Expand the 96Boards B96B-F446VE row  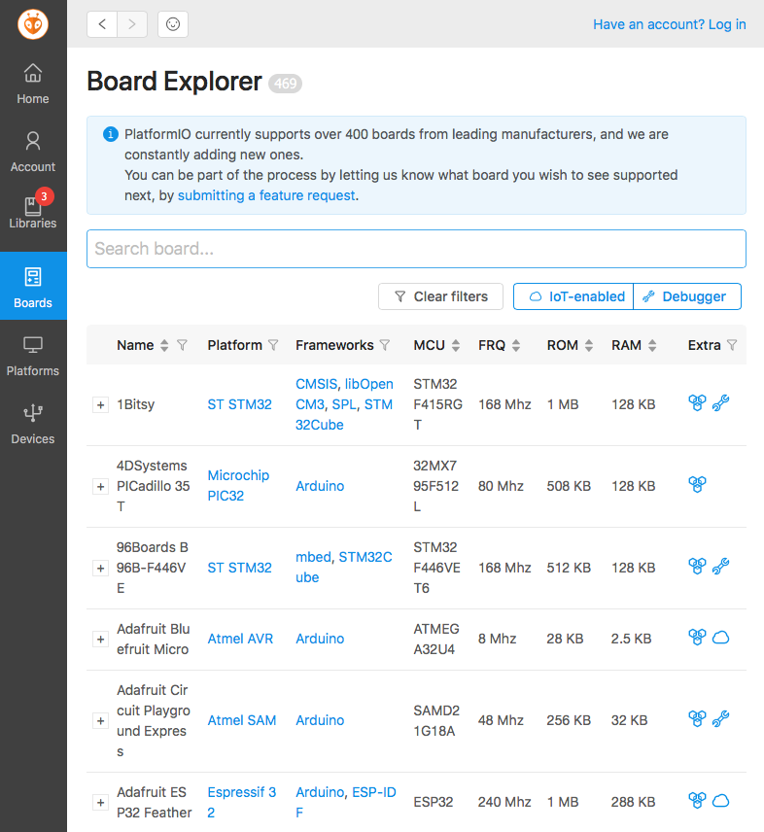pos(100,569)
